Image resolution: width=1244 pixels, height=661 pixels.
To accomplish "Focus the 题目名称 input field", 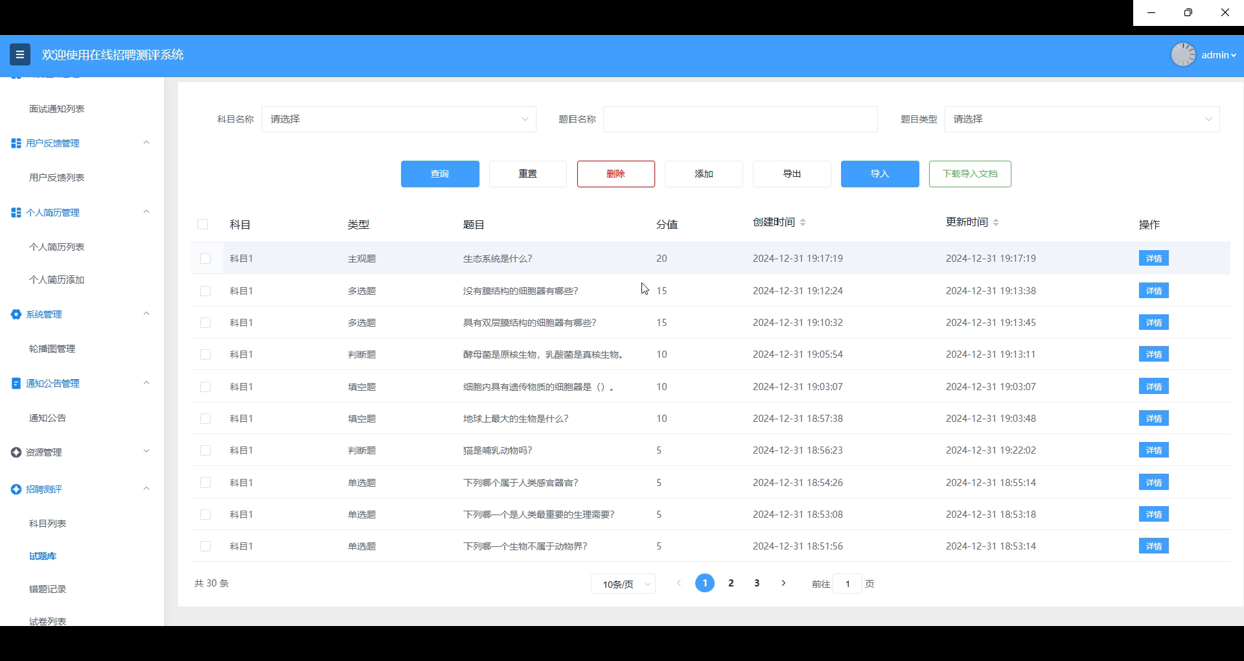I will coord(741,119).
